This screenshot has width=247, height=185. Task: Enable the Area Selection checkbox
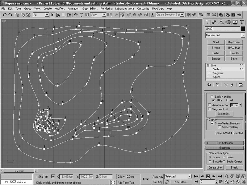(210, 105)
